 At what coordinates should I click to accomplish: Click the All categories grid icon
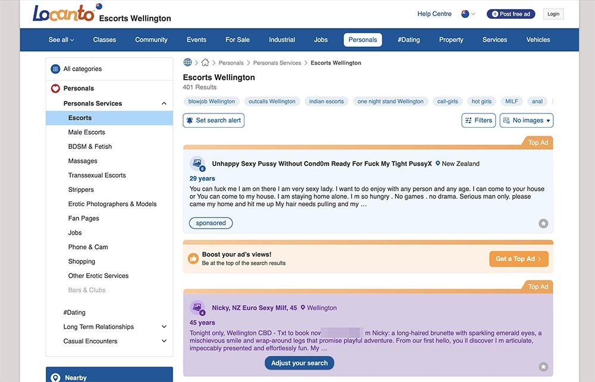click(55, 69)
